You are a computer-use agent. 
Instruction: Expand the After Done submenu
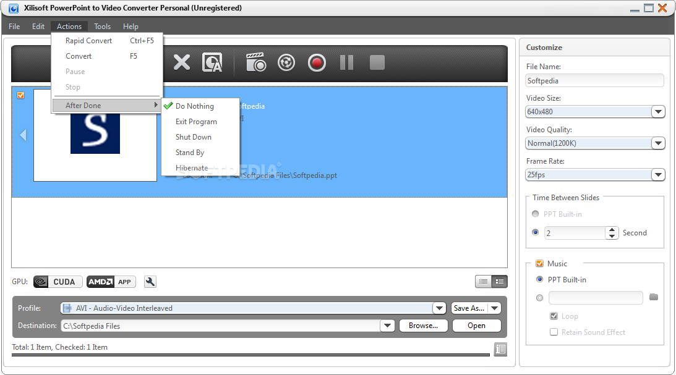pos(106,106)
